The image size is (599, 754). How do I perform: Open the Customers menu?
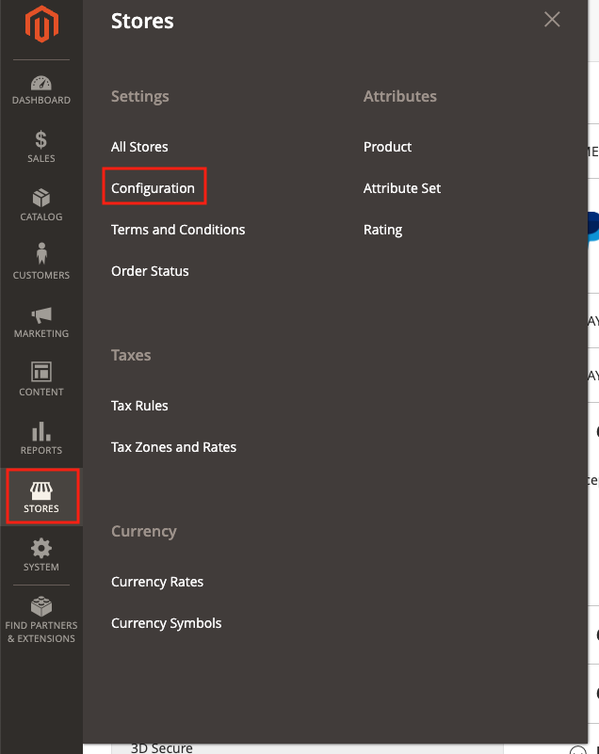[x=41, y=262]
